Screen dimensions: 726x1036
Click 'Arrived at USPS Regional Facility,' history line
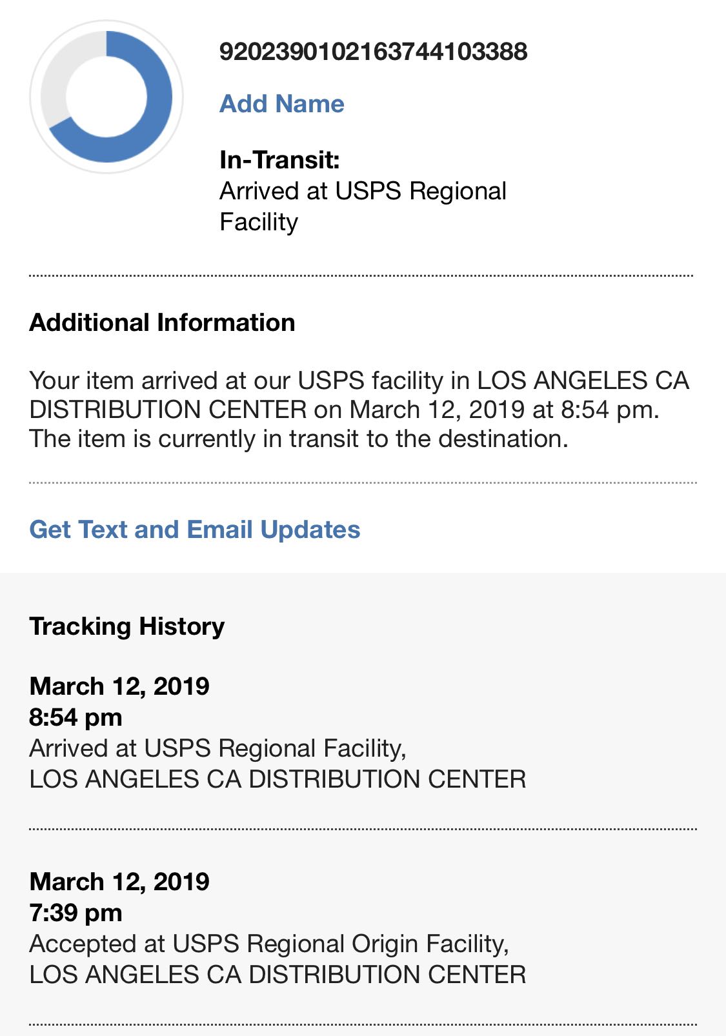[x=217, y=748]
